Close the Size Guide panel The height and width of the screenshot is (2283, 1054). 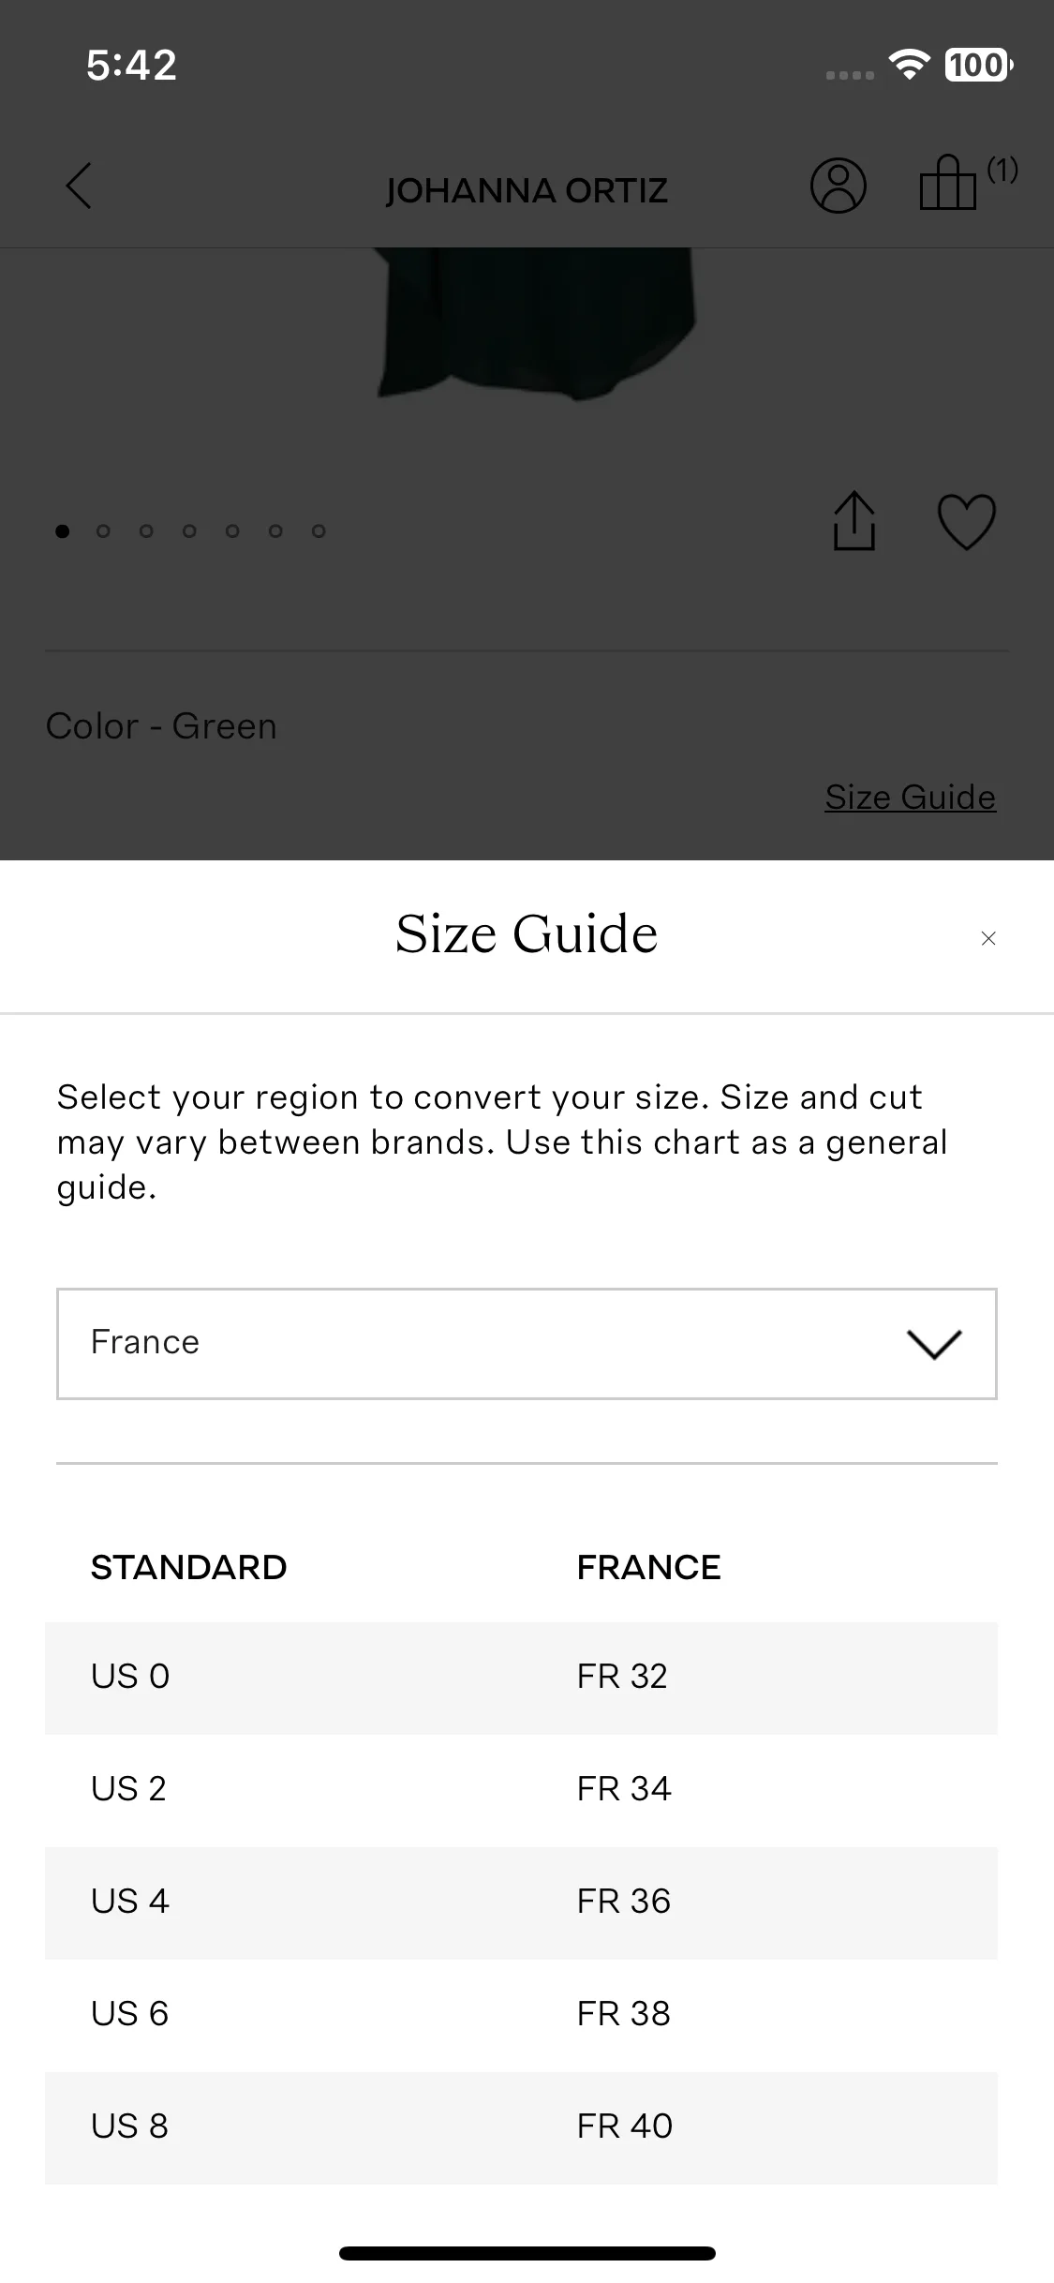[x=988, y=938]
